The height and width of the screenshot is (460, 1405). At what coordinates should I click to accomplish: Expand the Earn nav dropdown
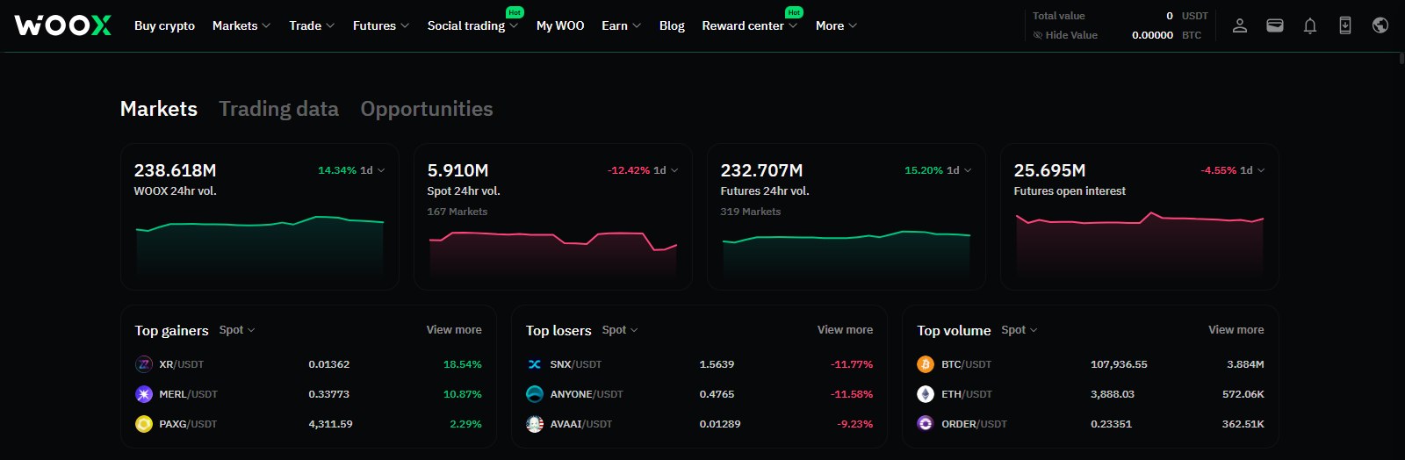click(621, 25)
